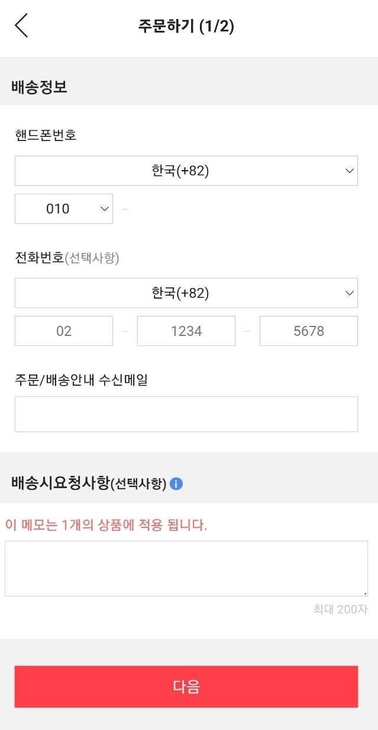Tap the back navigation chevron at top left
Image resolution: width=378 pixels, height=730 pixels.
[x=22, y=26]
